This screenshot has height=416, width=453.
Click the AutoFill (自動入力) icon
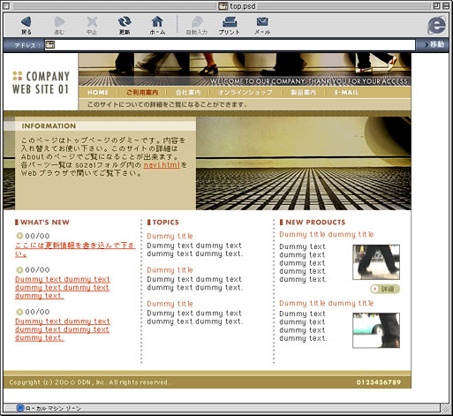tap(197, 22)
